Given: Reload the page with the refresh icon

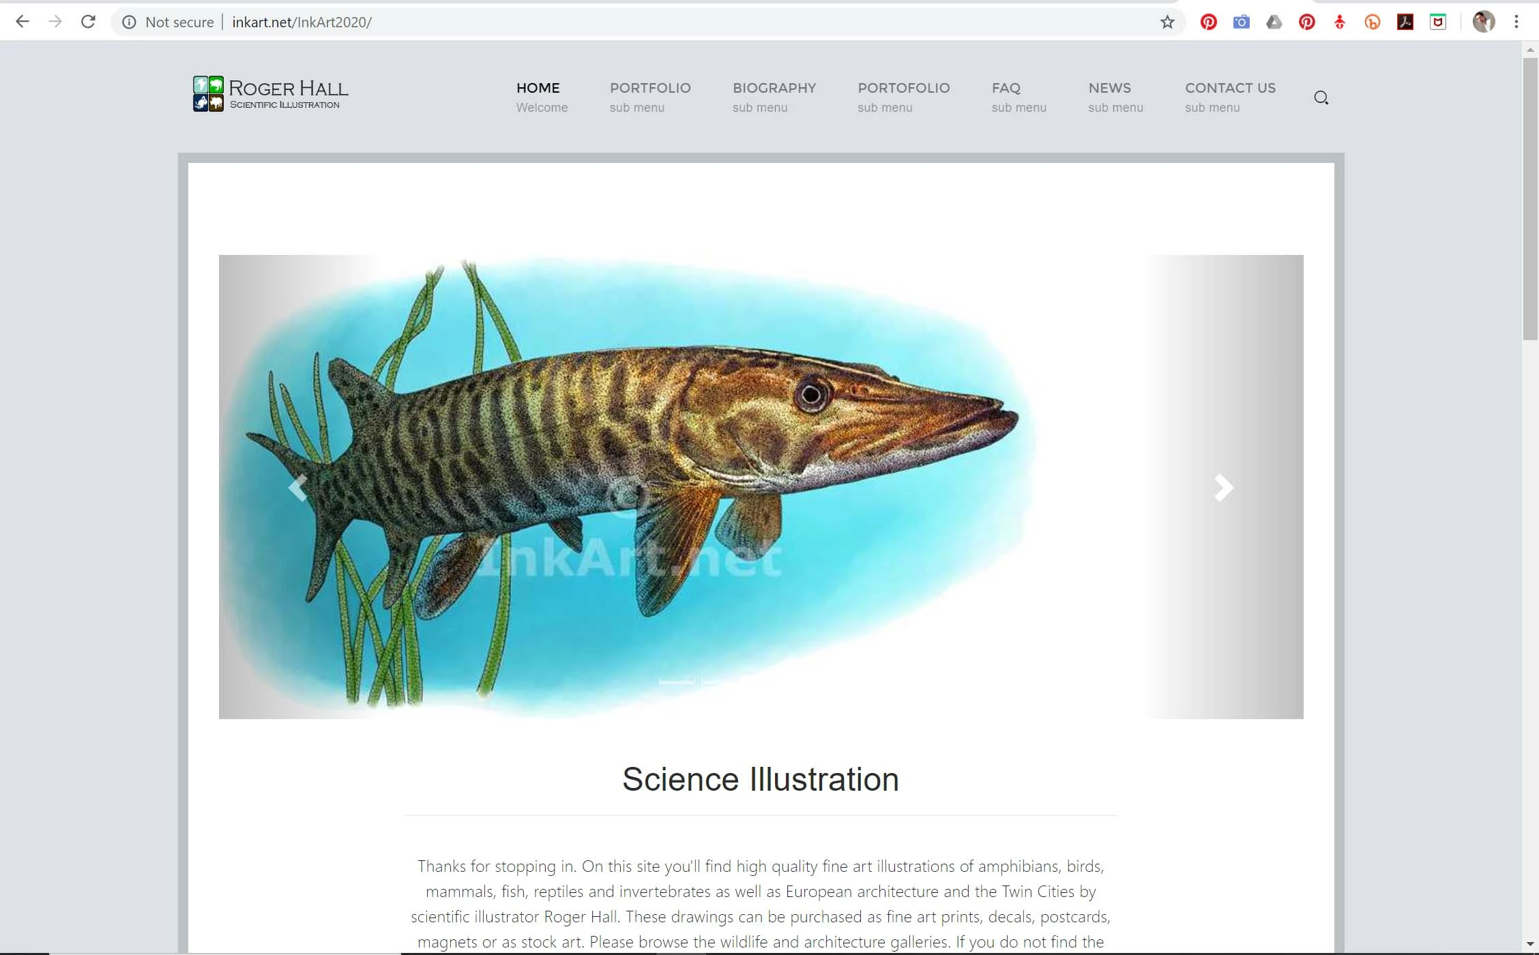Looking at the screenshot, I should [x=88, y=22].
